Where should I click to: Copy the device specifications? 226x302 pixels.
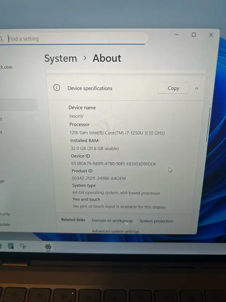click(x=173, y=88)
